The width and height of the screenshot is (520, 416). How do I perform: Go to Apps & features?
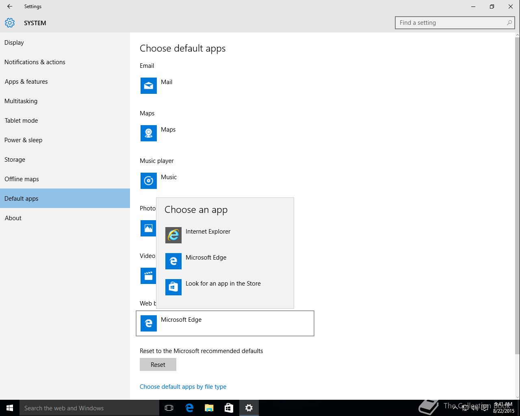tap(65, 81)
